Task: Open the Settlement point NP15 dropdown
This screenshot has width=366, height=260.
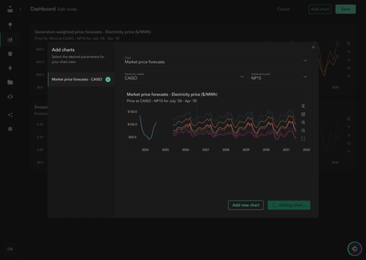Action: pos(280,77)
